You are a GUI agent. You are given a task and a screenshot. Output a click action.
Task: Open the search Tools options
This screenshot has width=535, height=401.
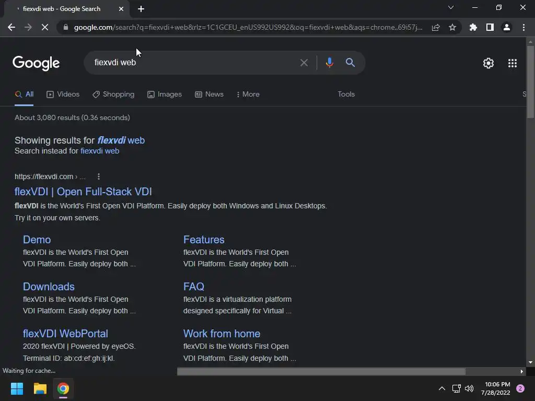click(x=346, y=95)
